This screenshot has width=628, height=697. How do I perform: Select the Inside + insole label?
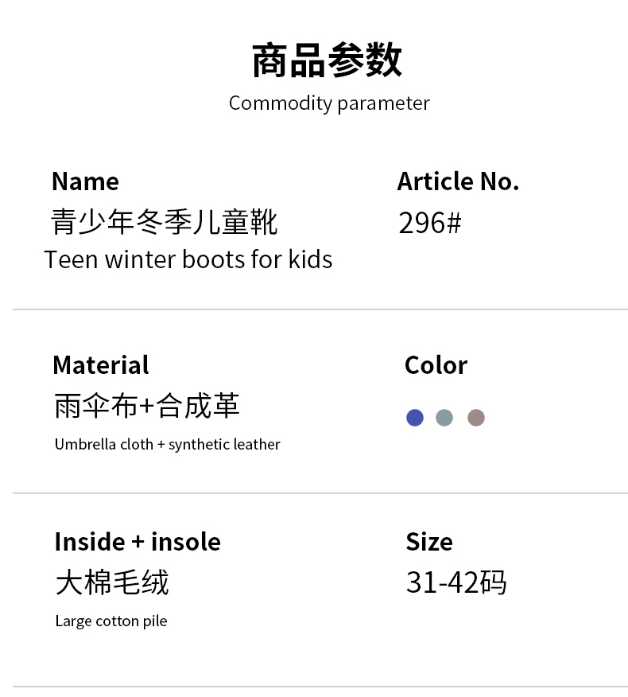coord(138,542)
